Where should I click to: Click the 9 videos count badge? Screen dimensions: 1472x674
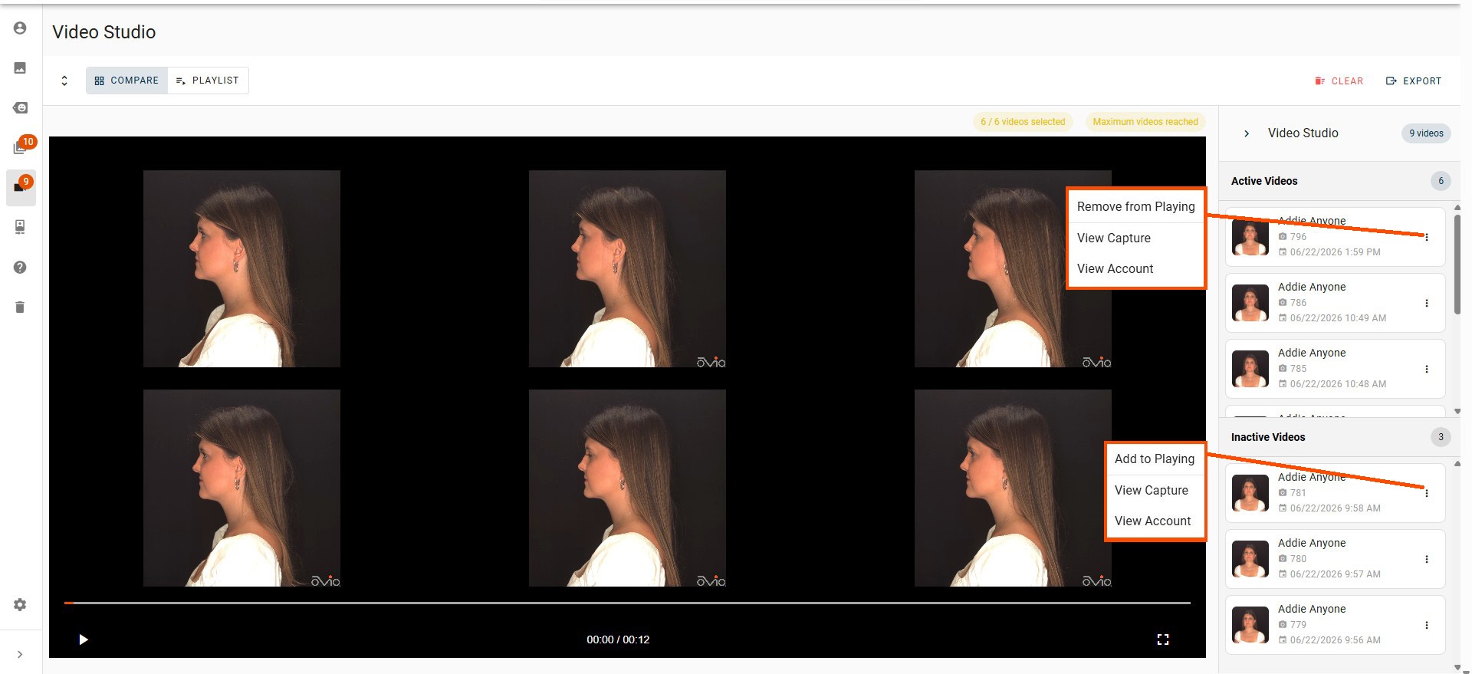1426,133
